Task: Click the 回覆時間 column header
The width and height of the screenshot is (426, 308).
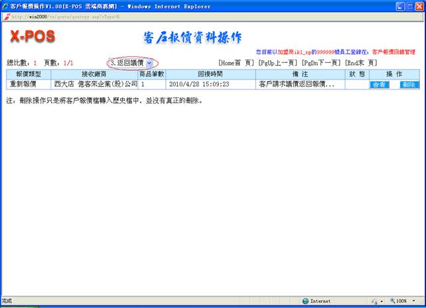Action: [208, 74]
